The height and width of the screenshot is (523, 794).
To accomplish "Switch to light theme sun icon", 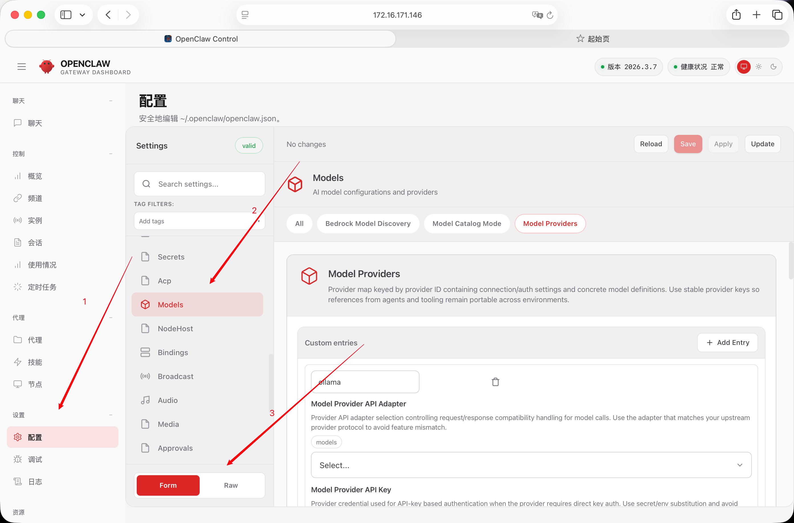I will (759, 67).
